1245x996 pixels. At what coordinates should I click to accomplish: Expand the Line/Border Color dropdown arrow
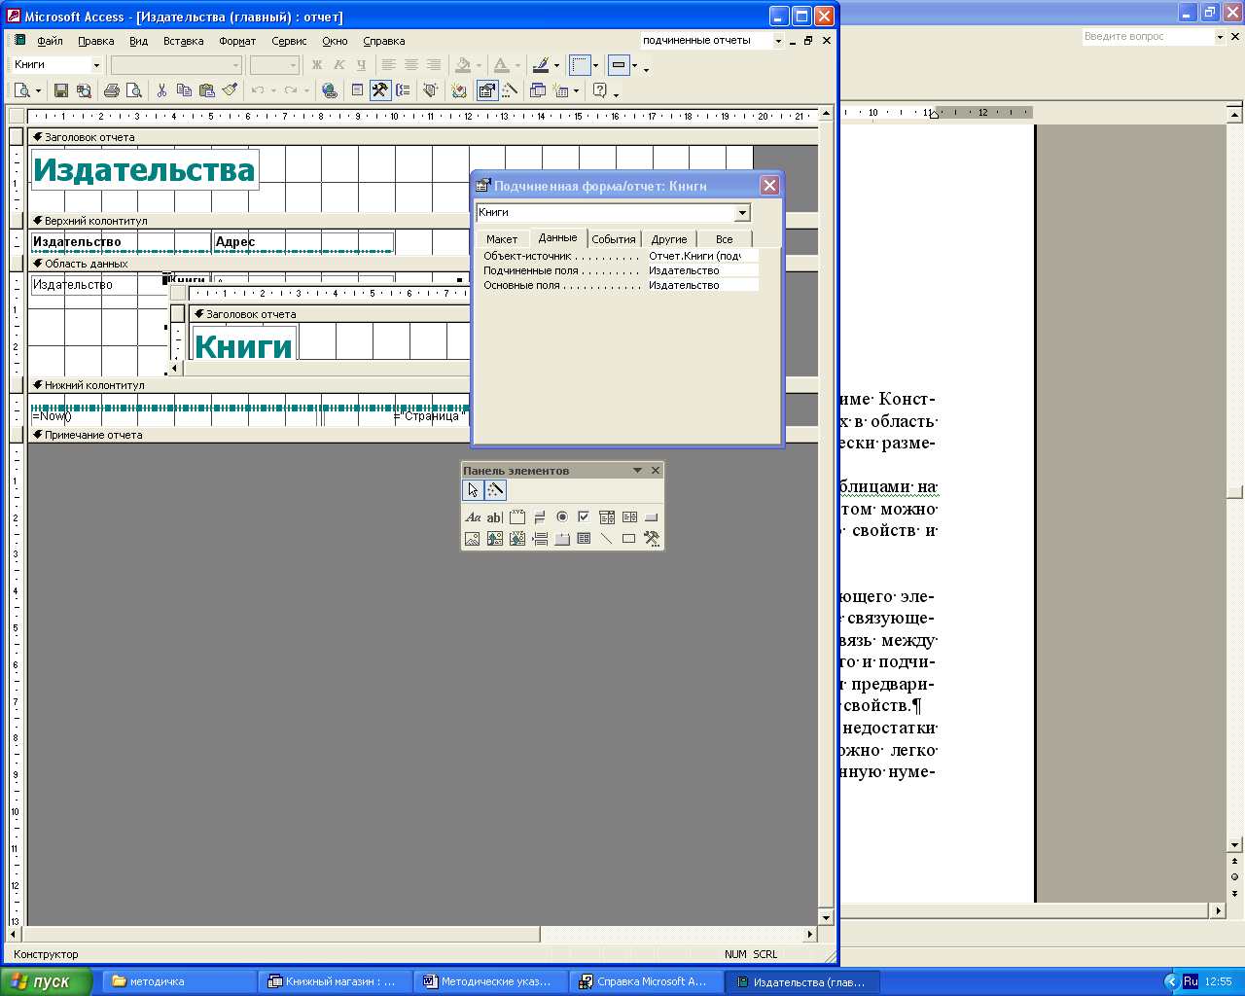556,66
